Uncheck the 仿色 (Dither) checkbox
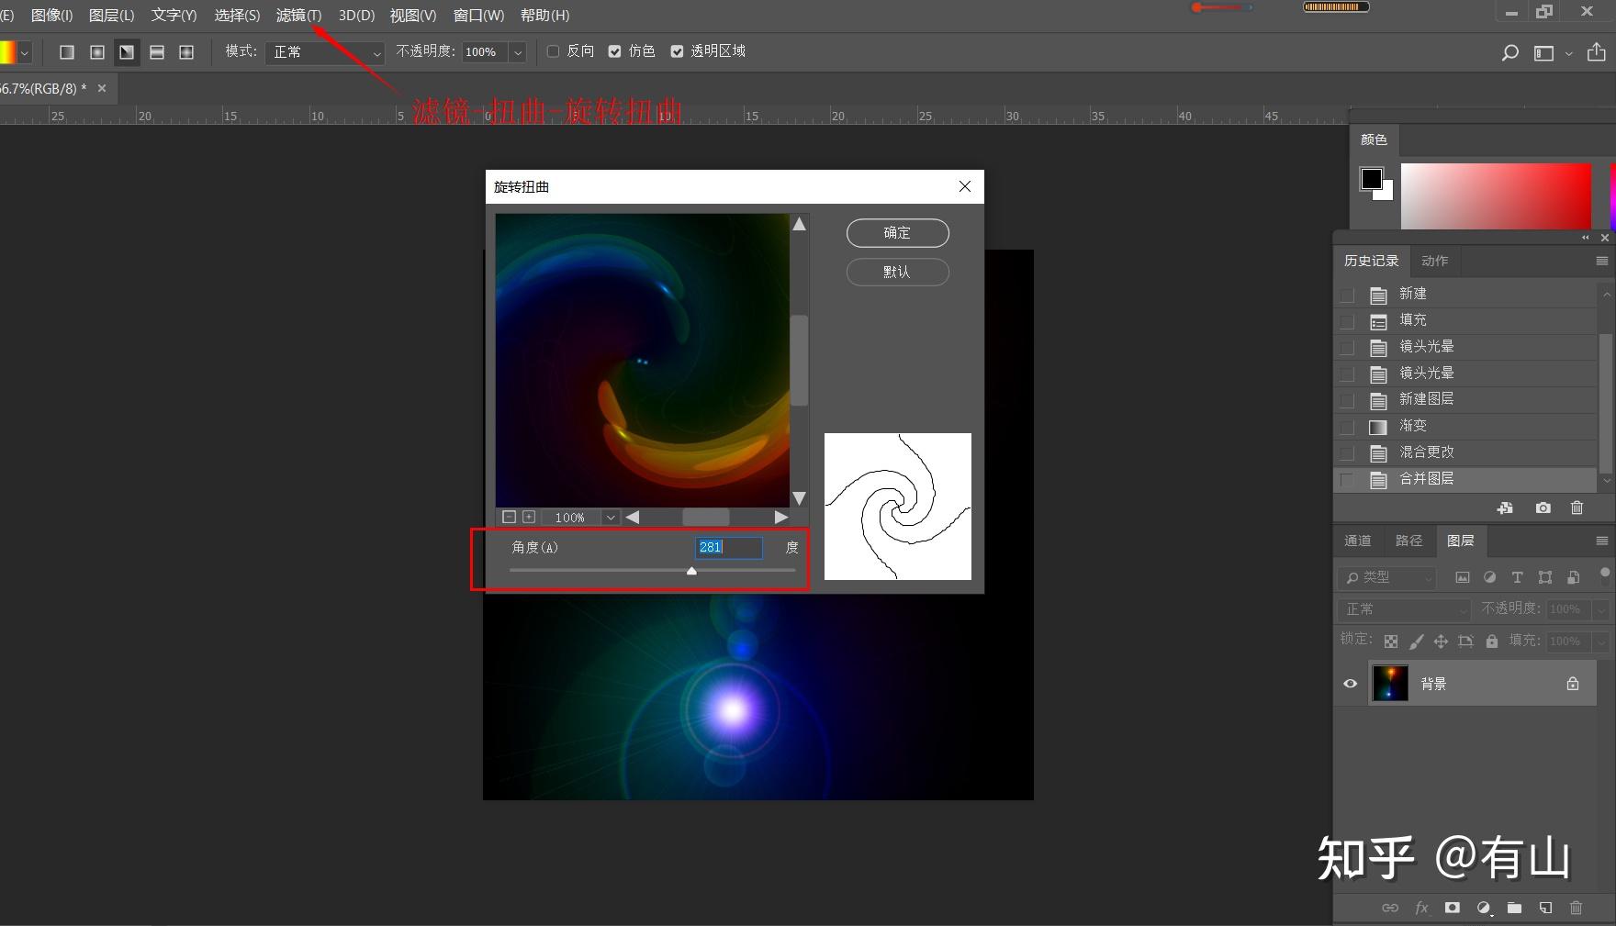 pos(614,51)
